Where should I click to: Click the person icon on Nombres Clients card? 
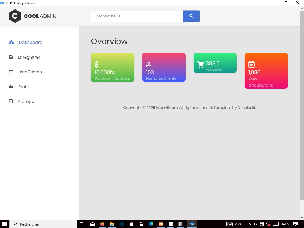[x=149, y=64]
